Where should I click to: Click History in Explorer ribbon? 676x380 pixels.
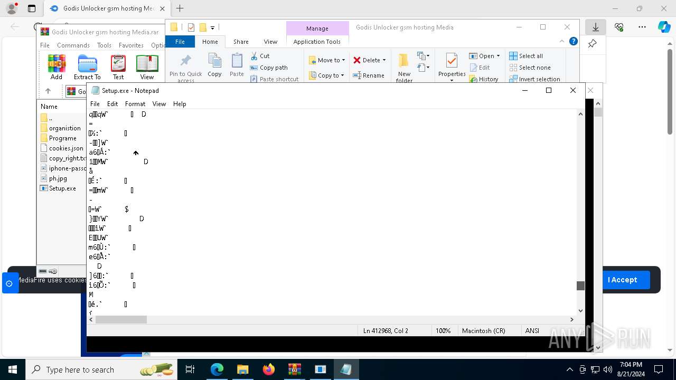point(483,79)
